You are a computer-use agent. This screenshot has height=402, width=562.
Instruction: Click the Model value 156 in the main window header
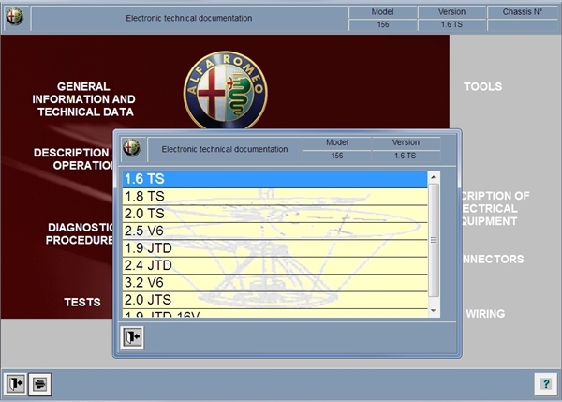click(383, 24)
